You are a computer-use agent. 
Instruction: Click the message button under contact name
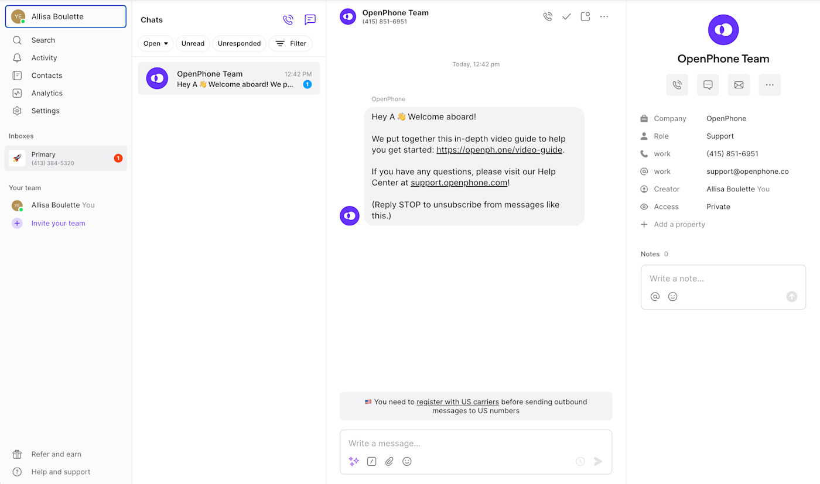[708, 85]
